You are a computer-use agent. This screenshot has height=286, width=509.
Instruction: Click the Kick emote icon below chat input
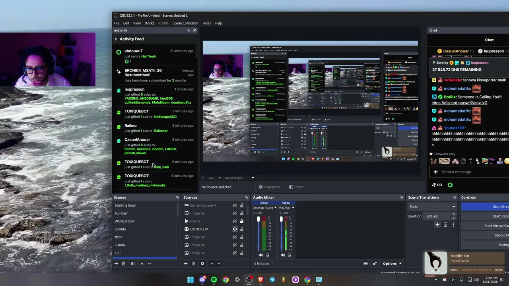pyautogui.click(x=450, y=185)
